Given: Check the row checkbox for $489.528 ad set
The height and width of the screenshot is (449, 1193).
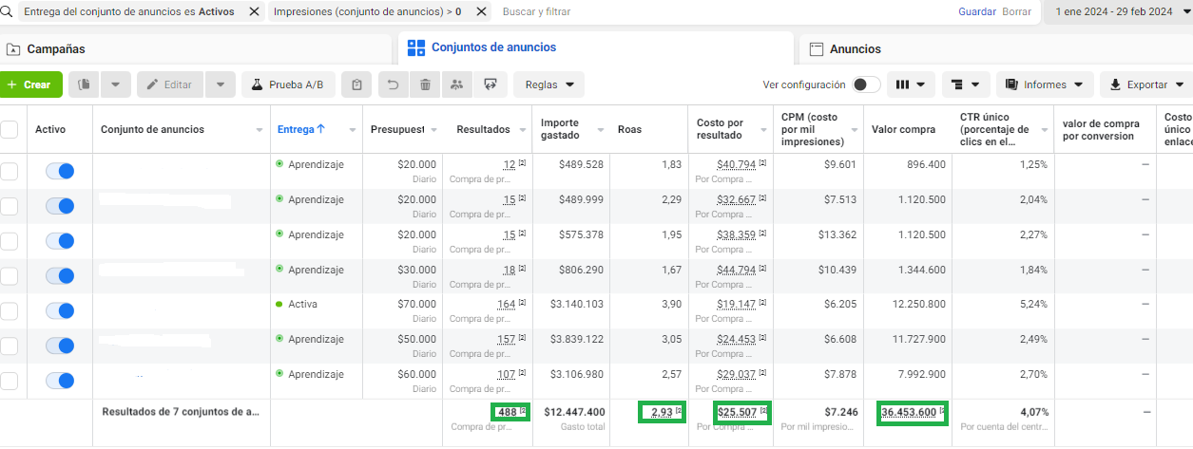Looking at the screenshot, I should 9,171.
